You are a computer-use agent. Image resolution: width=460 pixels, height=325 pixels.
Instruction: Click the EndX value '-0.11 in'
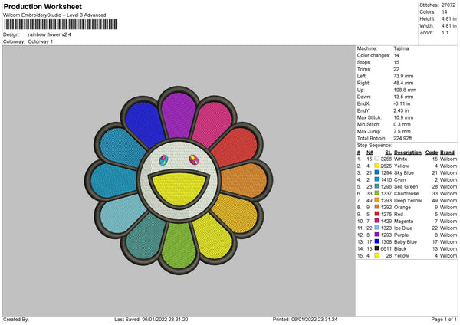tap(402, 103)
